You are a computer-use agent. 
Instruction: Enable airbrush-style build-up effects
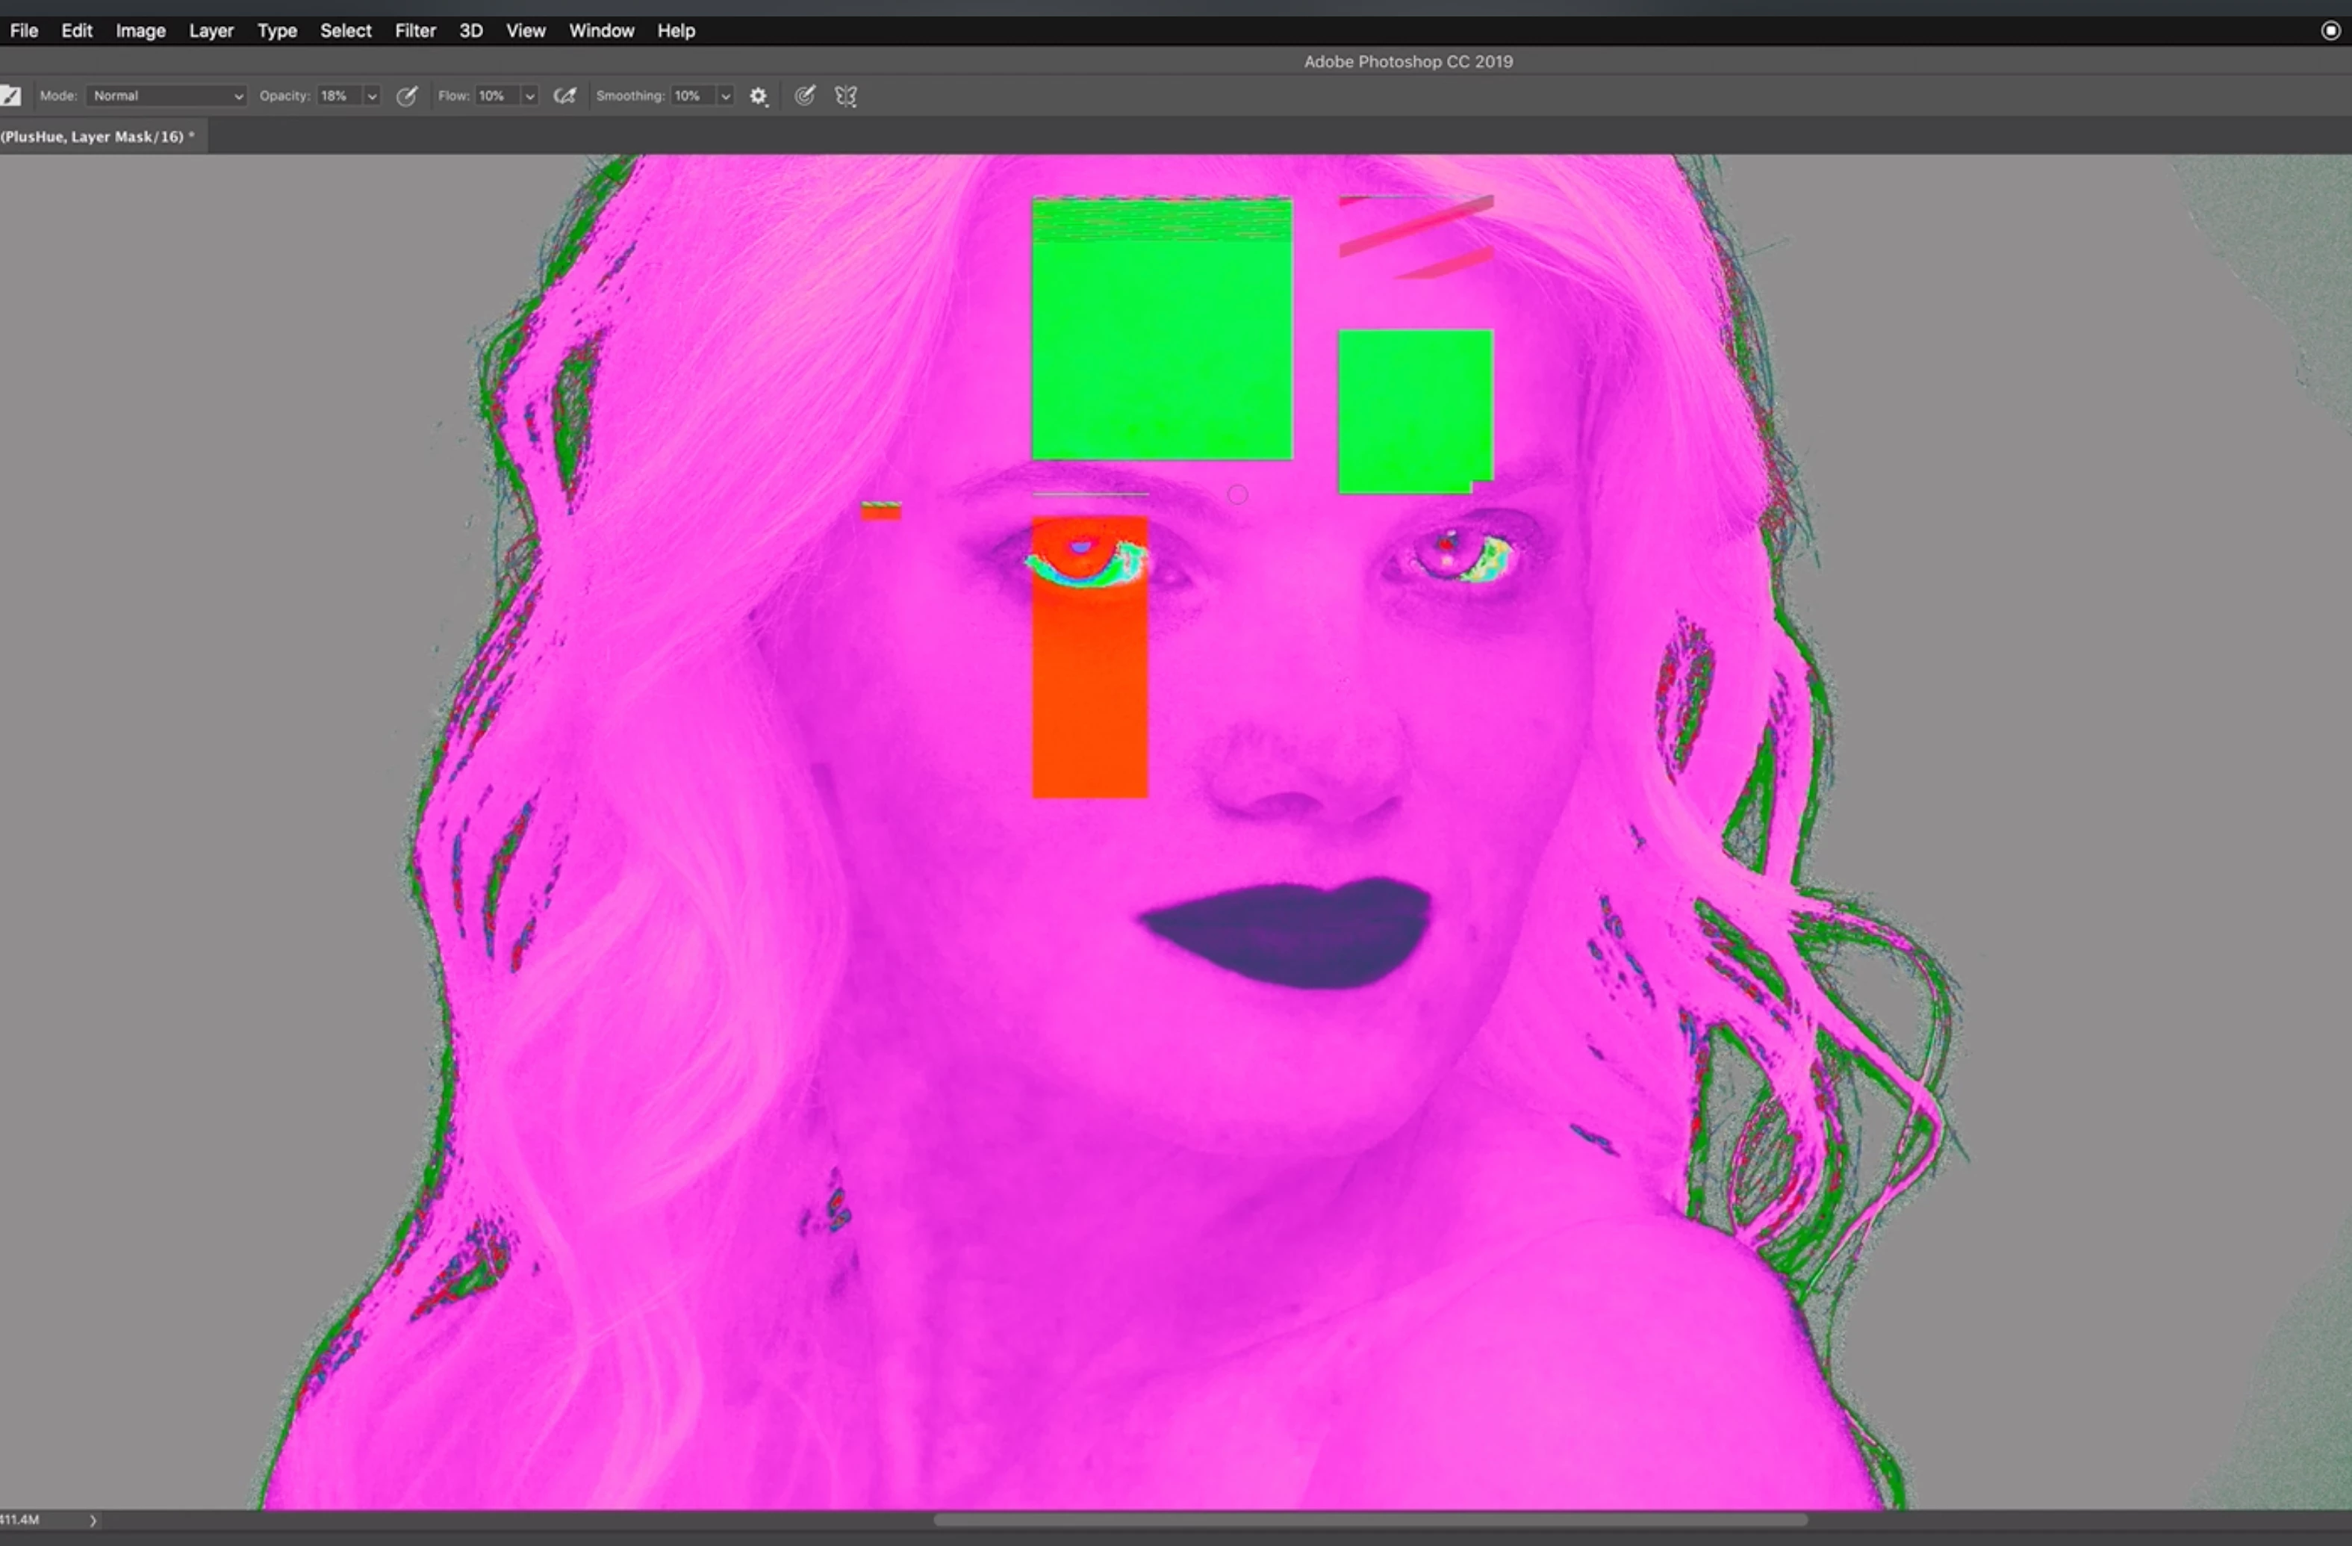[564, 96]
